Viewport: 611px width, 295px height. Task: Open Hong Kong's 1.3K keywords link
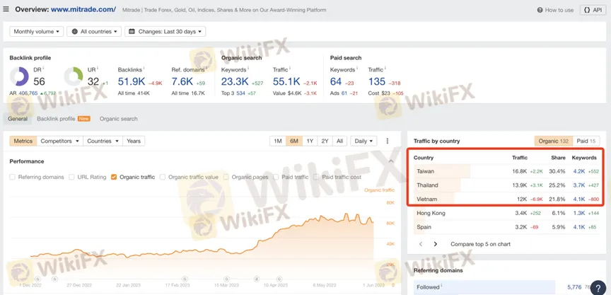tap(579, 213)
